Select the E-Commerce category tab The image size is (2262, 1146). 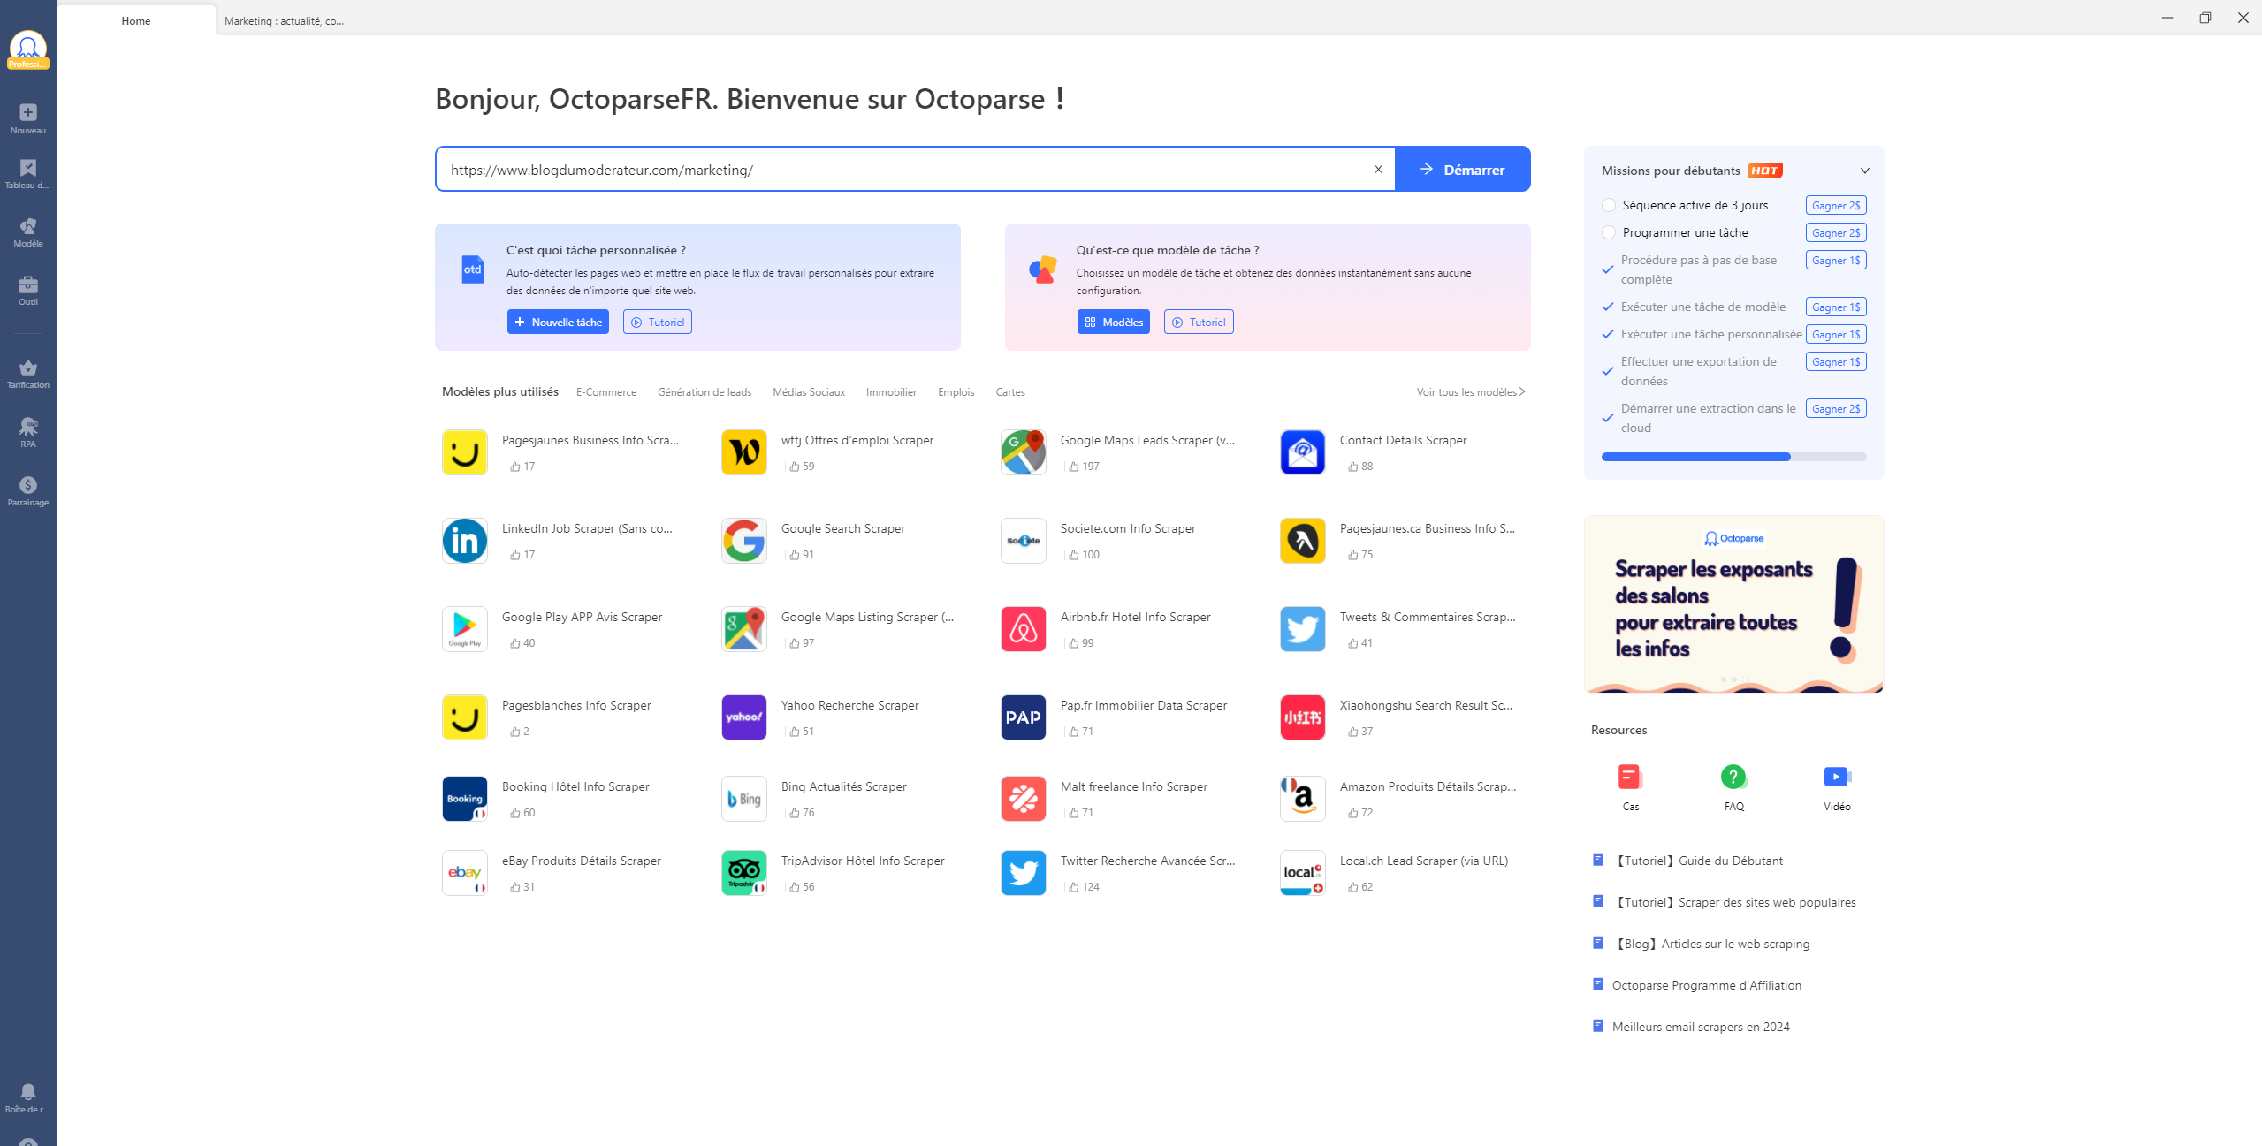tap(606, 392)
